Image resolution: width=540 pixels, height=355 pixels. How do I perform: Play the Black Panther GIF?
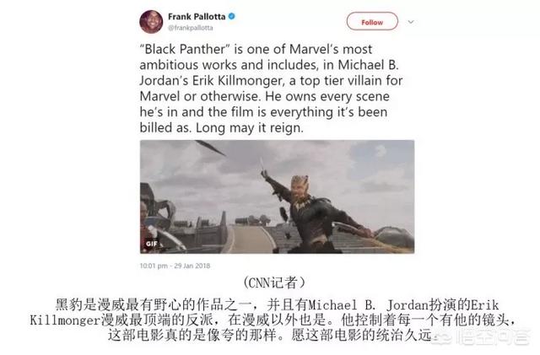pos(277,196)
